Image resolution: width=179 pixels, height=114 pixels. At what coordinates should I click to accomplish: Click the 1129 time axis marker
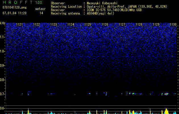[156, 25]
